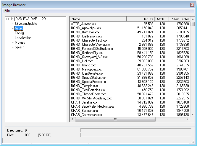
Task: Click the window resize grip corner
Action: 193,142
